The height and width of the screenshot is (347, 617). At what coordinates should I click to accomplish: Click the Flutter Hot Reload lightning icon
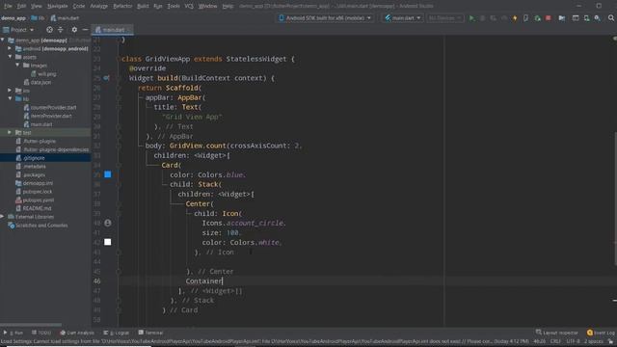(x=515, y=18)
